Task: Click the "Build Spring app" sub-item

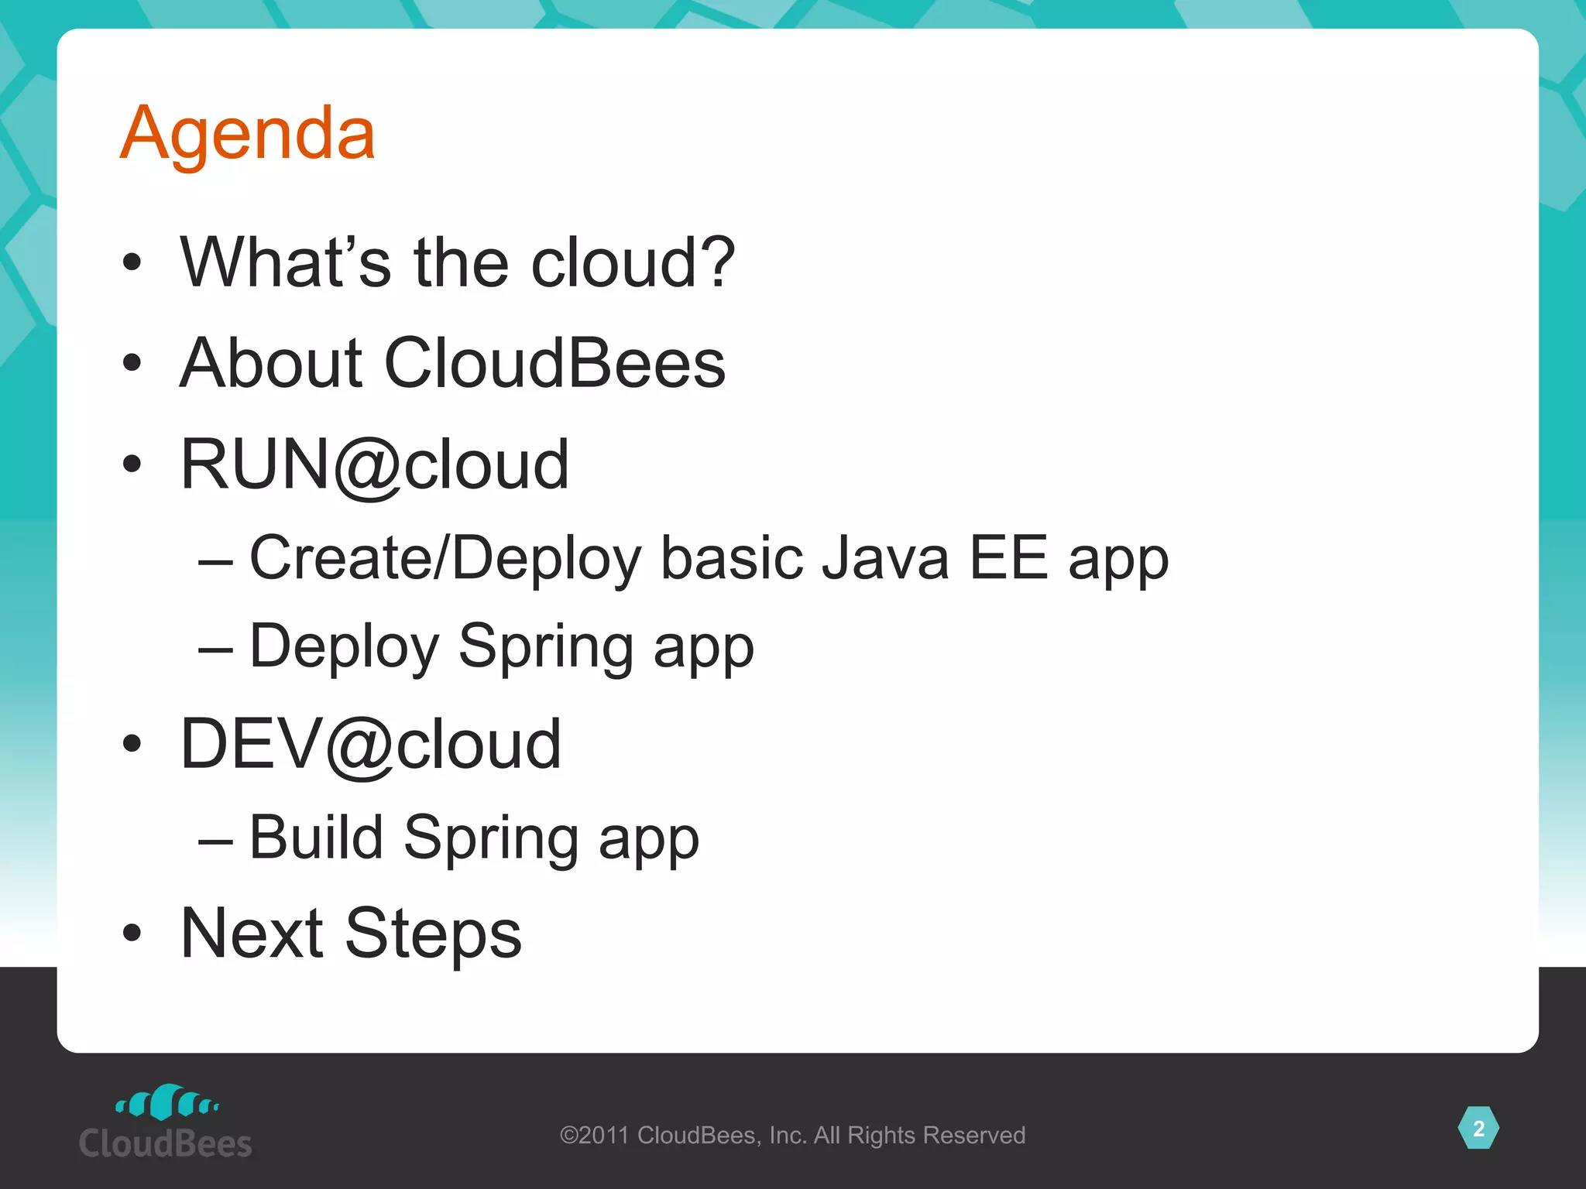Action: tap(474, 838)
